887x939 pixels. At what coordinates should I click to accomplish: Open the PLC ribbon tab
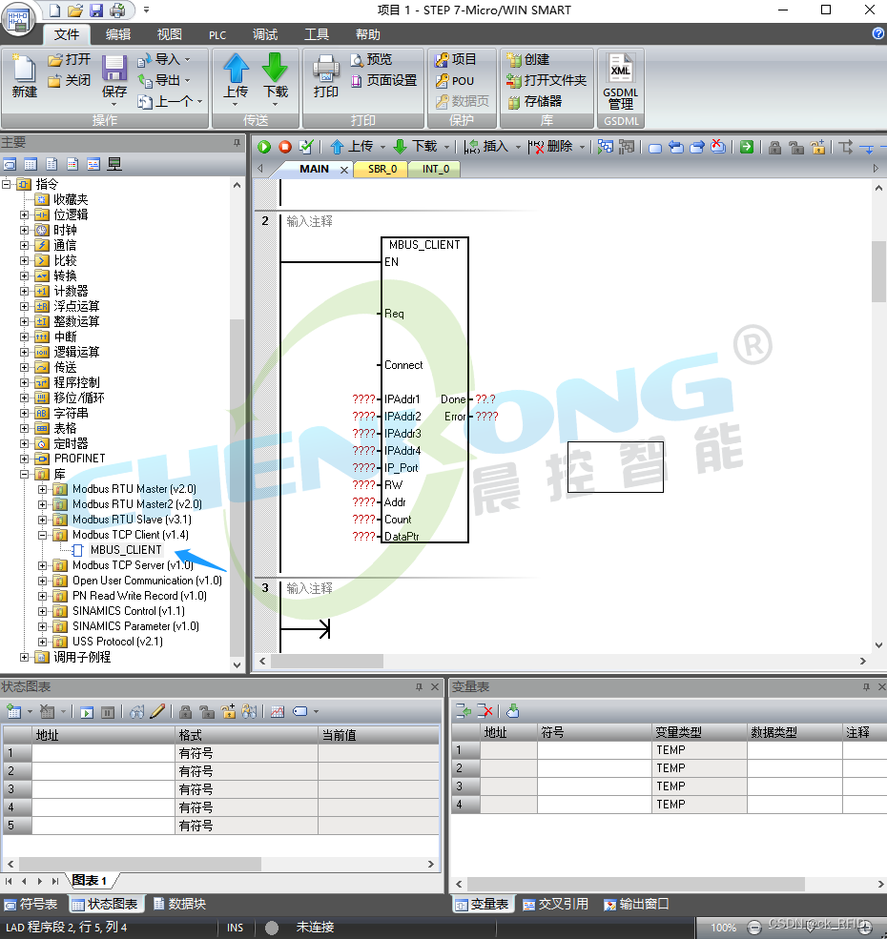[x=217, y=35]
